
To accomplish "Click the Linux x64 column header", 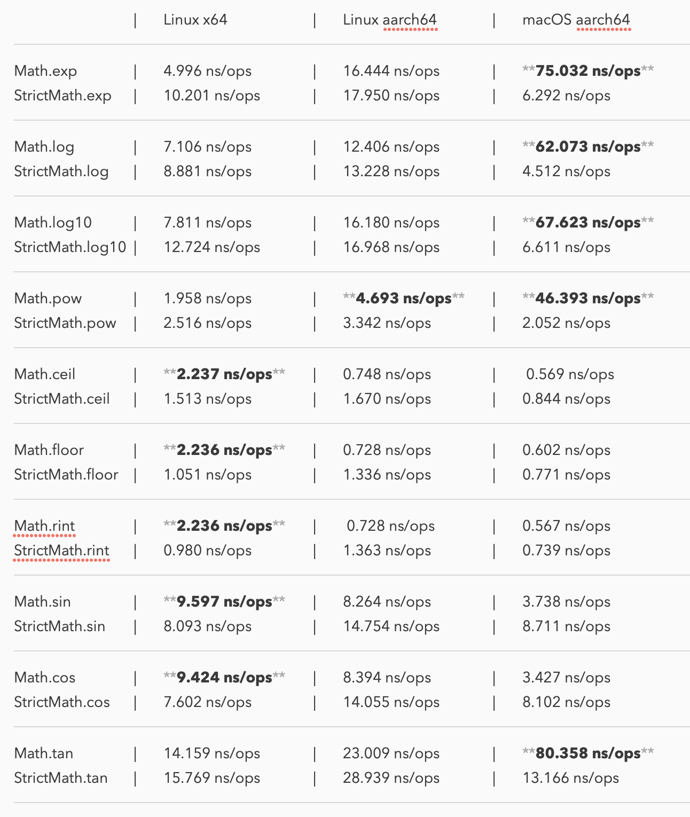I will pyautogui.click(x=195, y=20).
